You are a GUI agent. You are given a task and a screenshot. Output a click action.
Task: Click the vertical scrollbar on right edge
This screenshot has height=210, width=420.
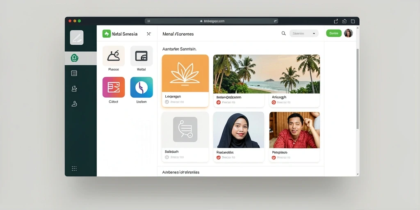pyautogui.click(x=358, y=89)
